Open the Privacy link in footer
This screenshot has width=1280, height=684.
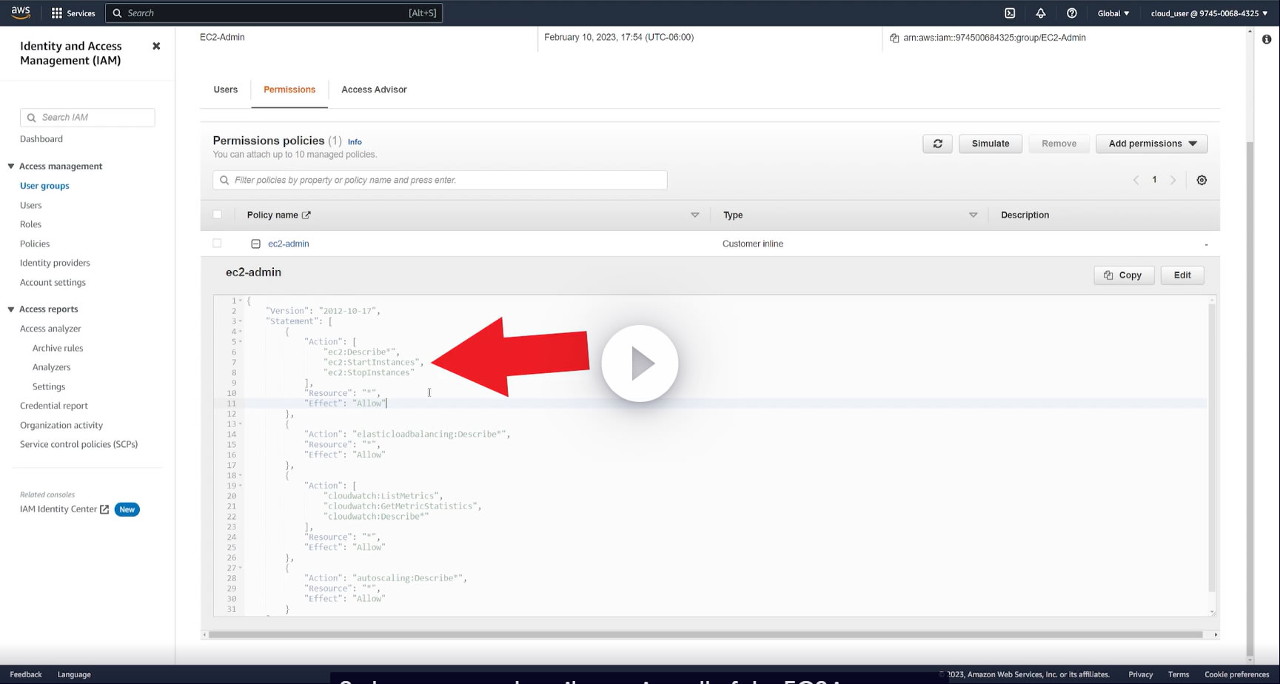coord(1140,674)
